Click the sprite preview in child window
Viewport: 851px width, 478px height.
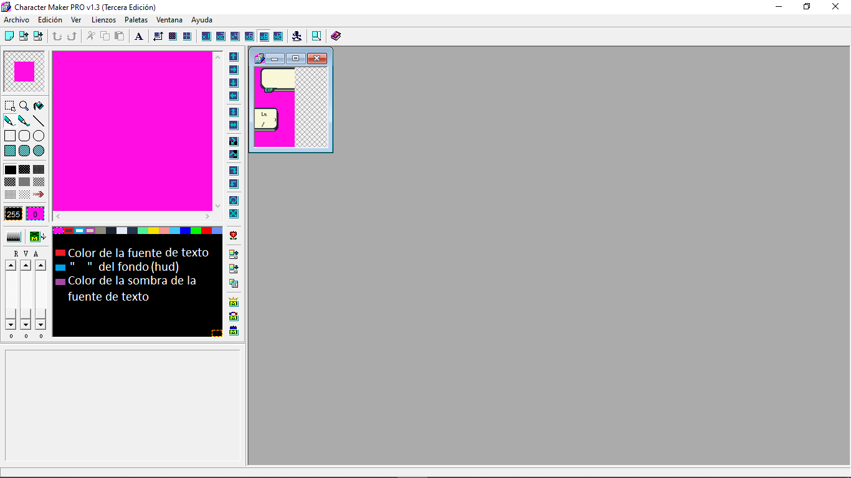(275, 107)
